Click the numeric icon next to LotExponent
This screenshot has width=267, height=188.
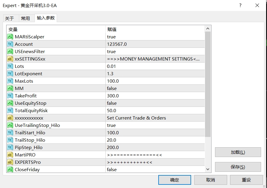(x=10, y=74)
